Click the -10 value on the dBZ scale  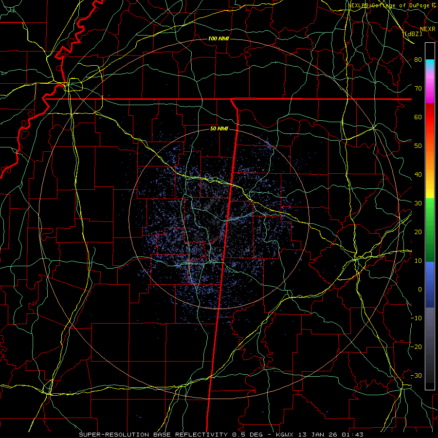click(416, 318)
